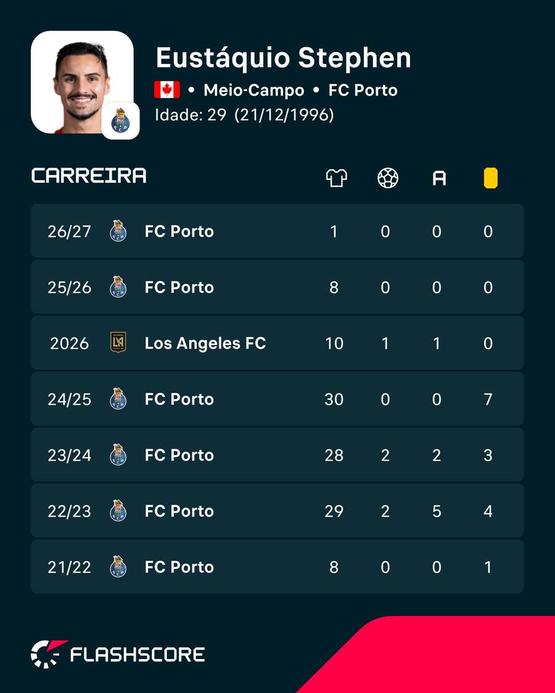Click the FC Porto crest in 26/27 row
555x693 pixels.
coord(118,231)
